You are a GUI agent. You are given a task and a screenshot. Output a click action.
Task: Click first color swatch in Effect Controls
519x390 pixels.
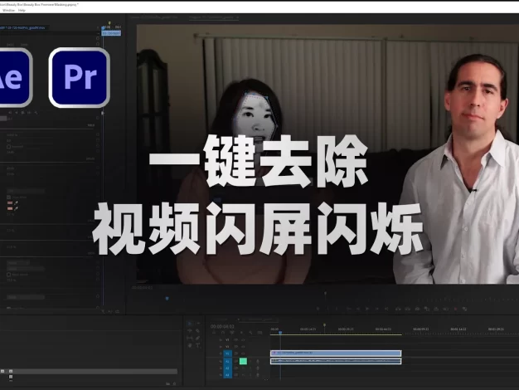tap(10, 202)
